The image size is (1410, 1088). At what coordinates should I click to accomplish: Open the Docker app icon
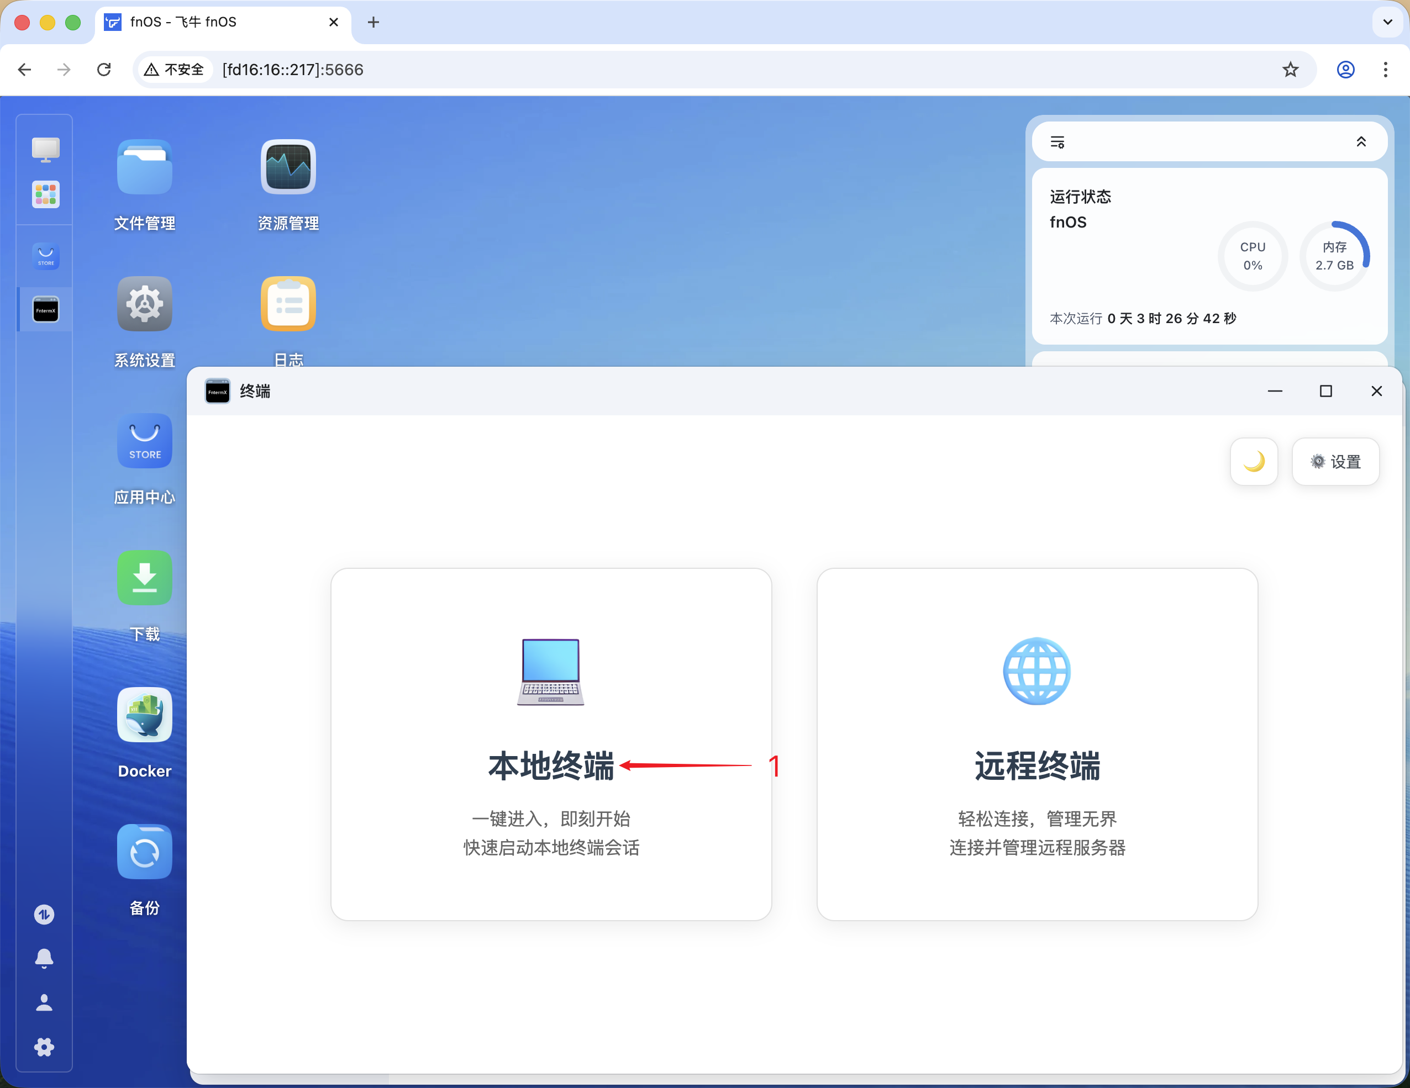[x=145, y=714]
